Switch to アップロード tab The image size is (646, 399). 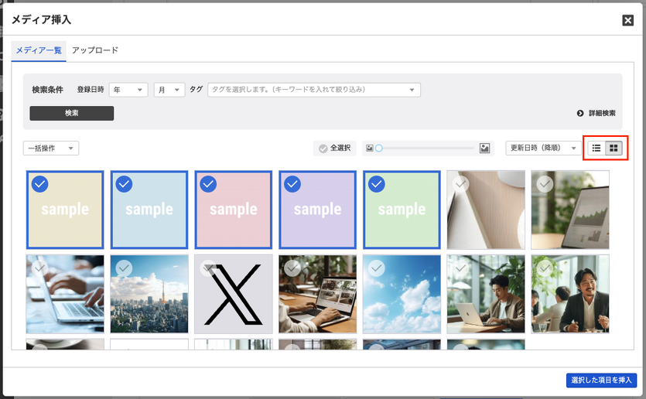(95, 50)
